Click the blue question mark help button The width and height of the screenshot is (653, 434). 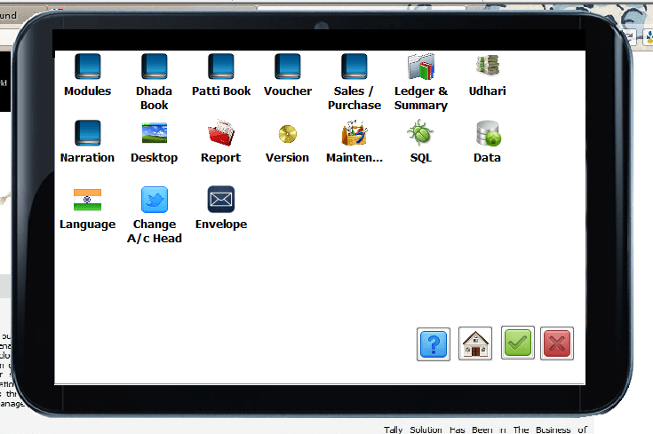[x=434, y=343]
